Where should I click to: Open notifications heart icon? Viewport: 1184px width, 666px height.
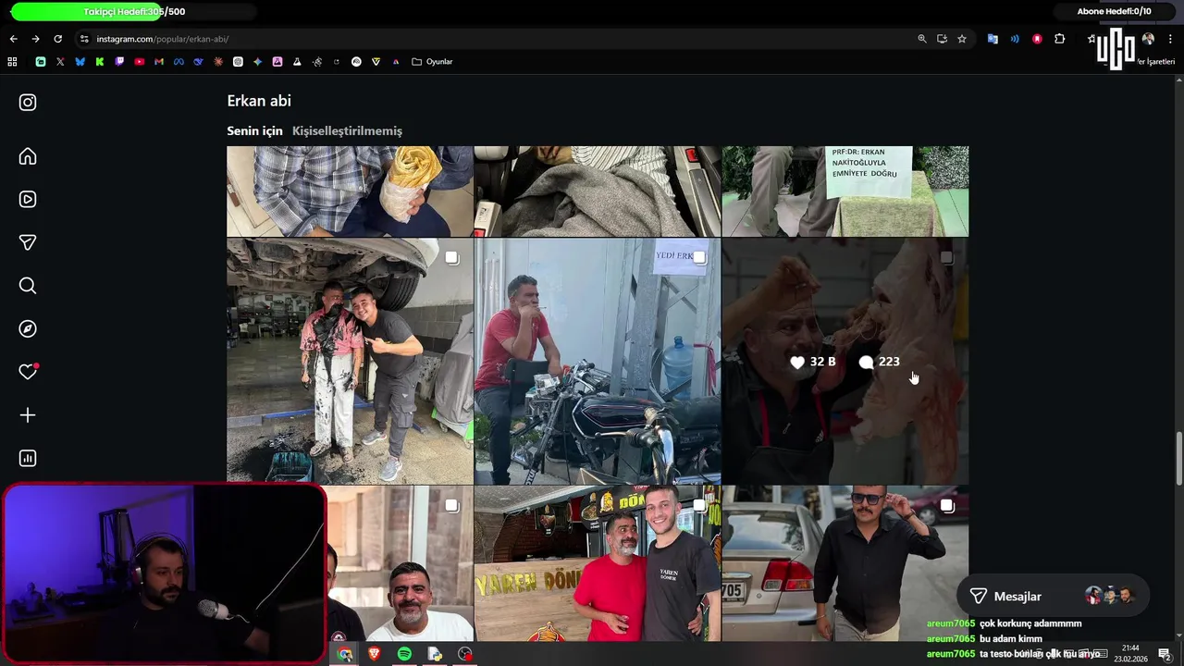[28, 372]
